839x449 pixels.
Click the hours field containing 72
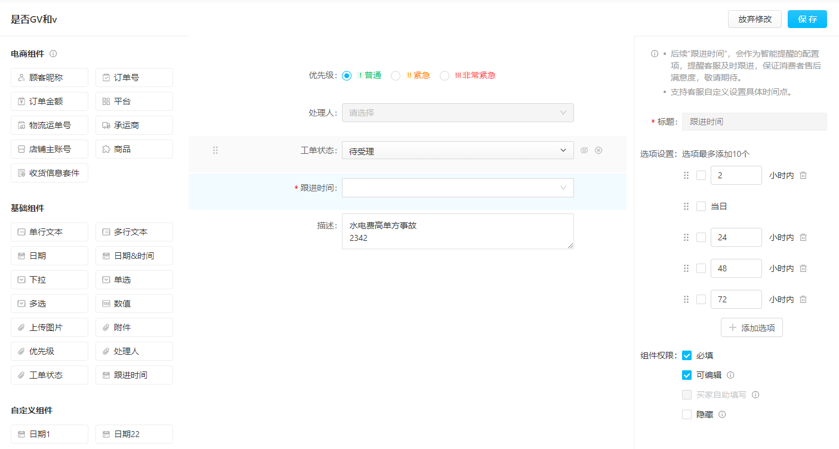[736, 299]
